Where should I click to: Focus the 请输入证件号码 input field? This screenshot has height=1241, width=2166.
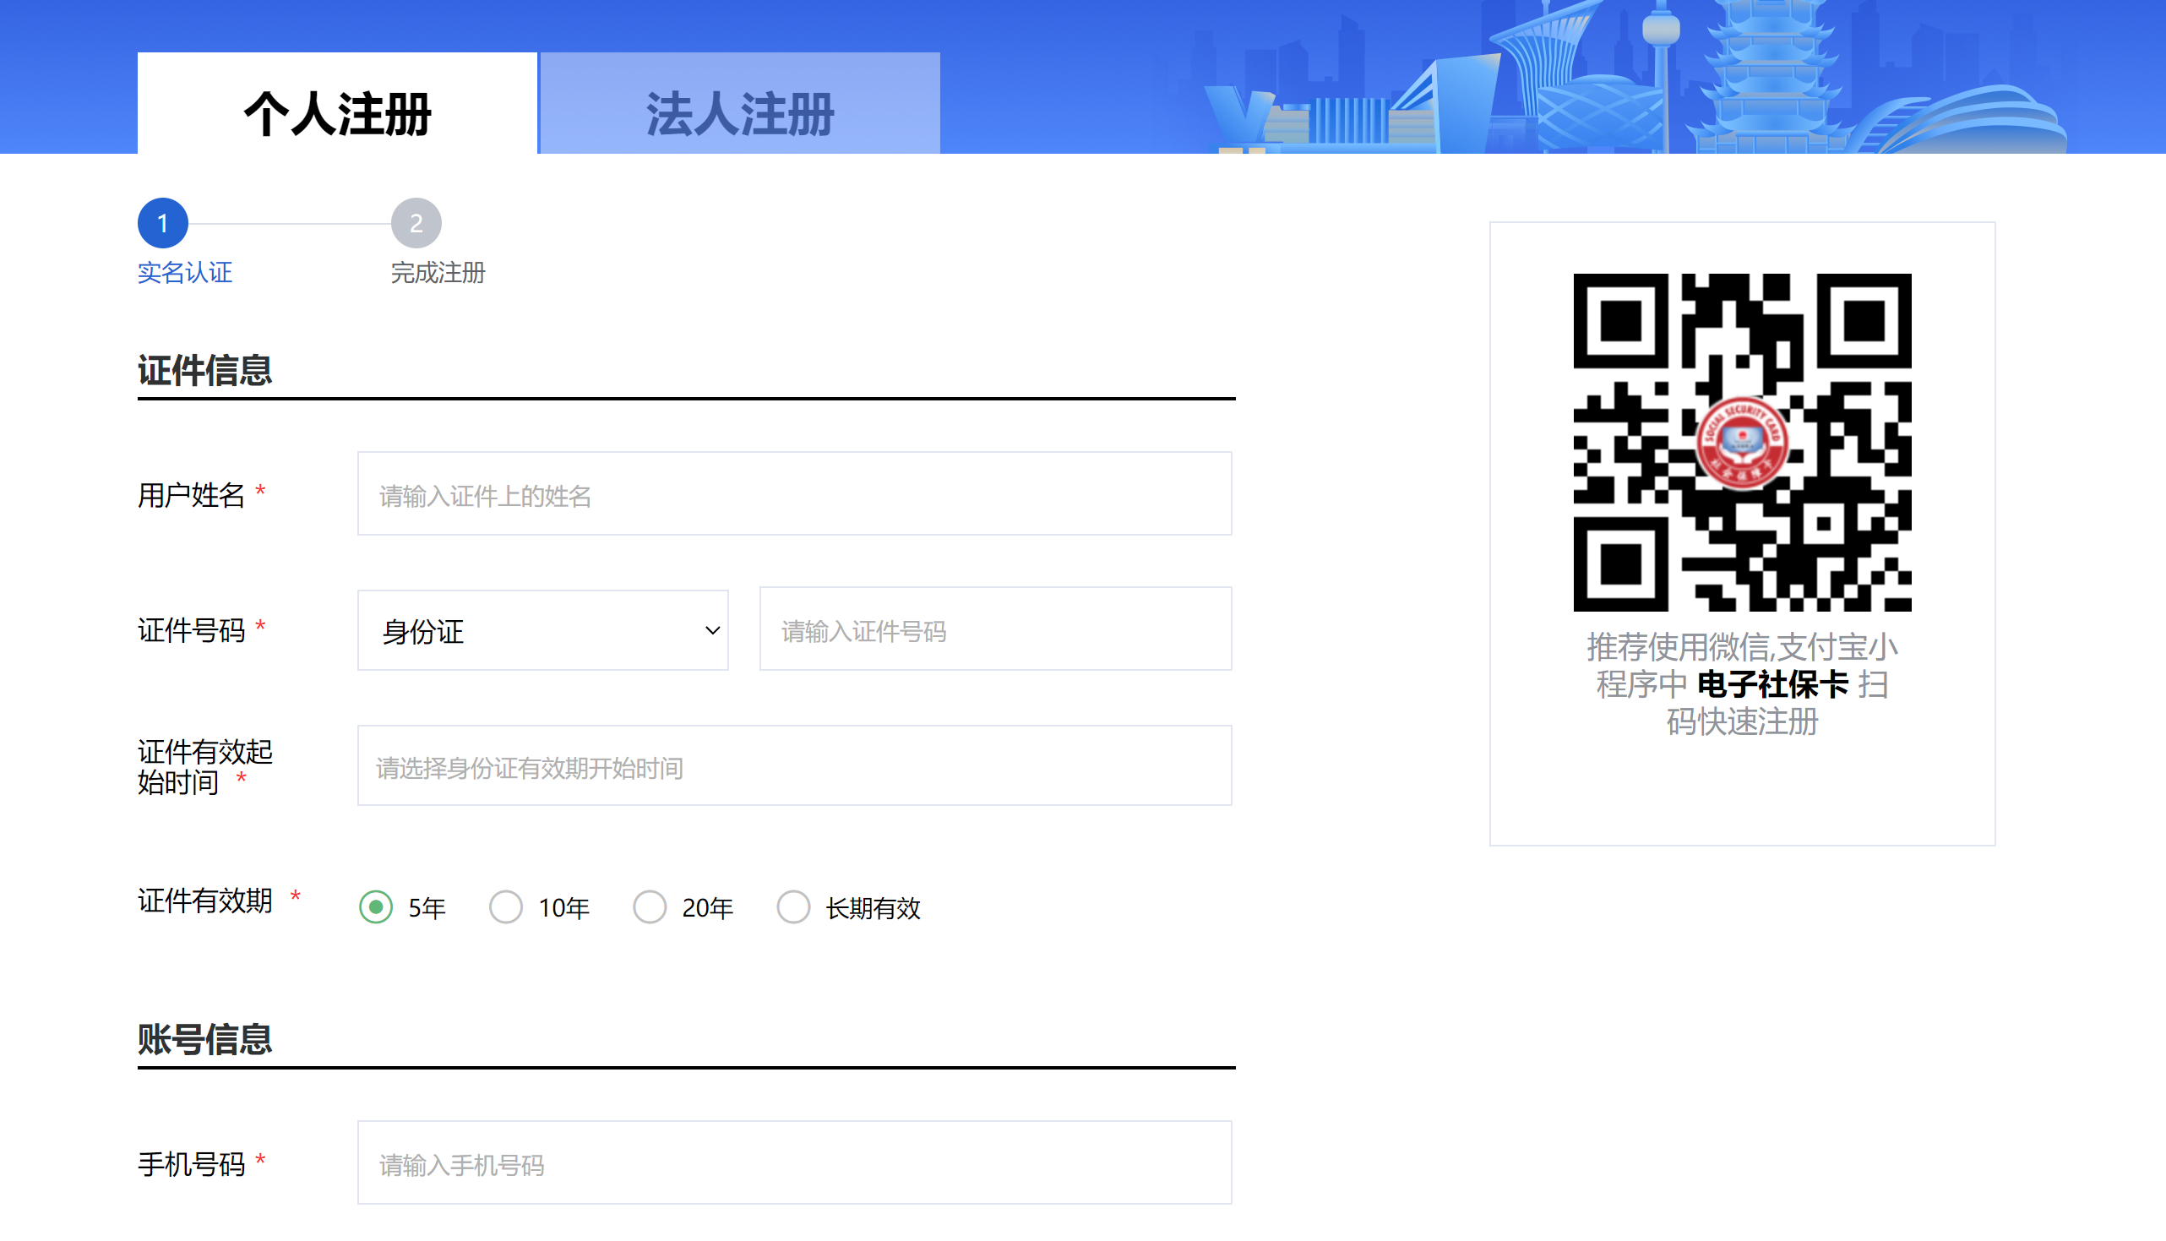coord(995,629)
